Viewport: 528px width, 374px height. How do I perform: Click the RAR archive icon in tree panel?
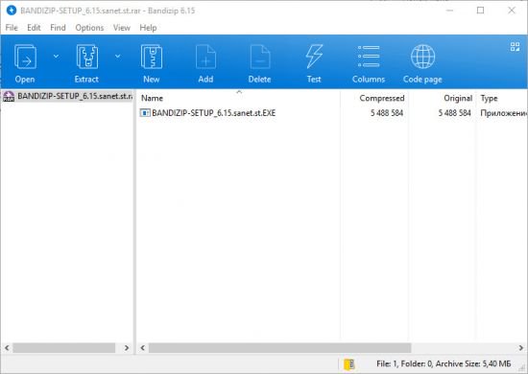pos(9,96)
